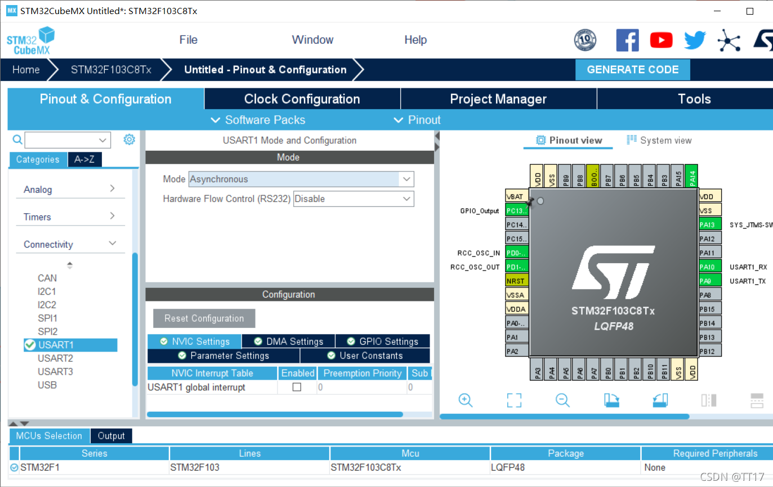Viewport: 773px width, 487px height.
Task: Expand the Software Packs menu
Action: coord(258,120)
